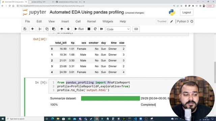Click the Jupyter logo
This screenshot has height=121, width=216.
(34, 12)
